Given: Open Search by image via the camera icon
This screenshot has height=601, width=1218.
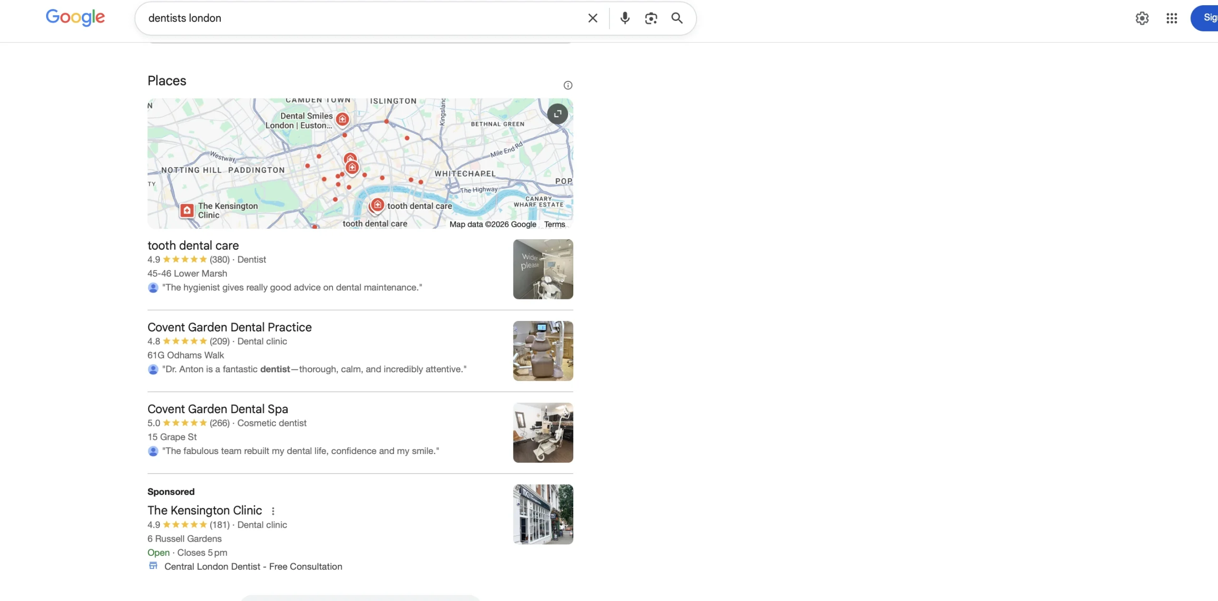Looking at the screenshot, I should coord(651,18).
